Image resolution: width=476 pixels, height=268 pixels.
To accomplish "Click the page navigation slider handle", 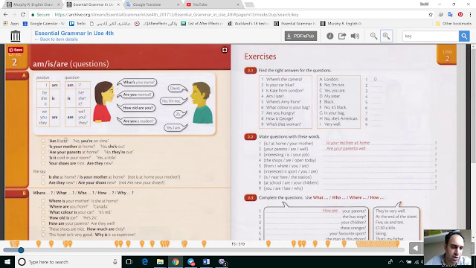I will [21, 250].
